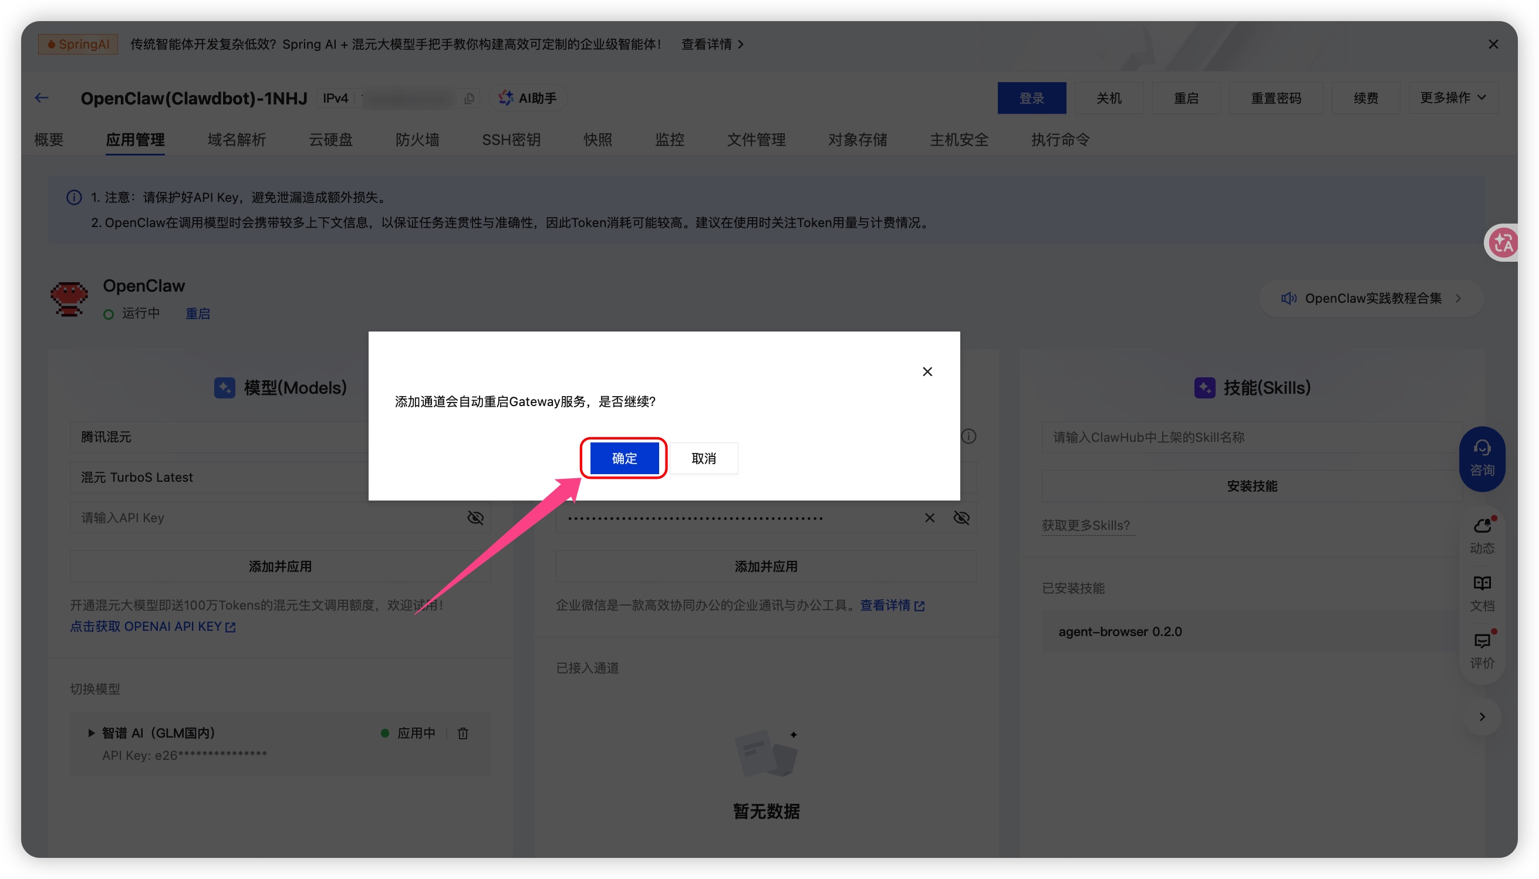1539x879 pixels.
Task: Expand the right sidebar chevron arrow
Action: click(x=1481, y=716)
